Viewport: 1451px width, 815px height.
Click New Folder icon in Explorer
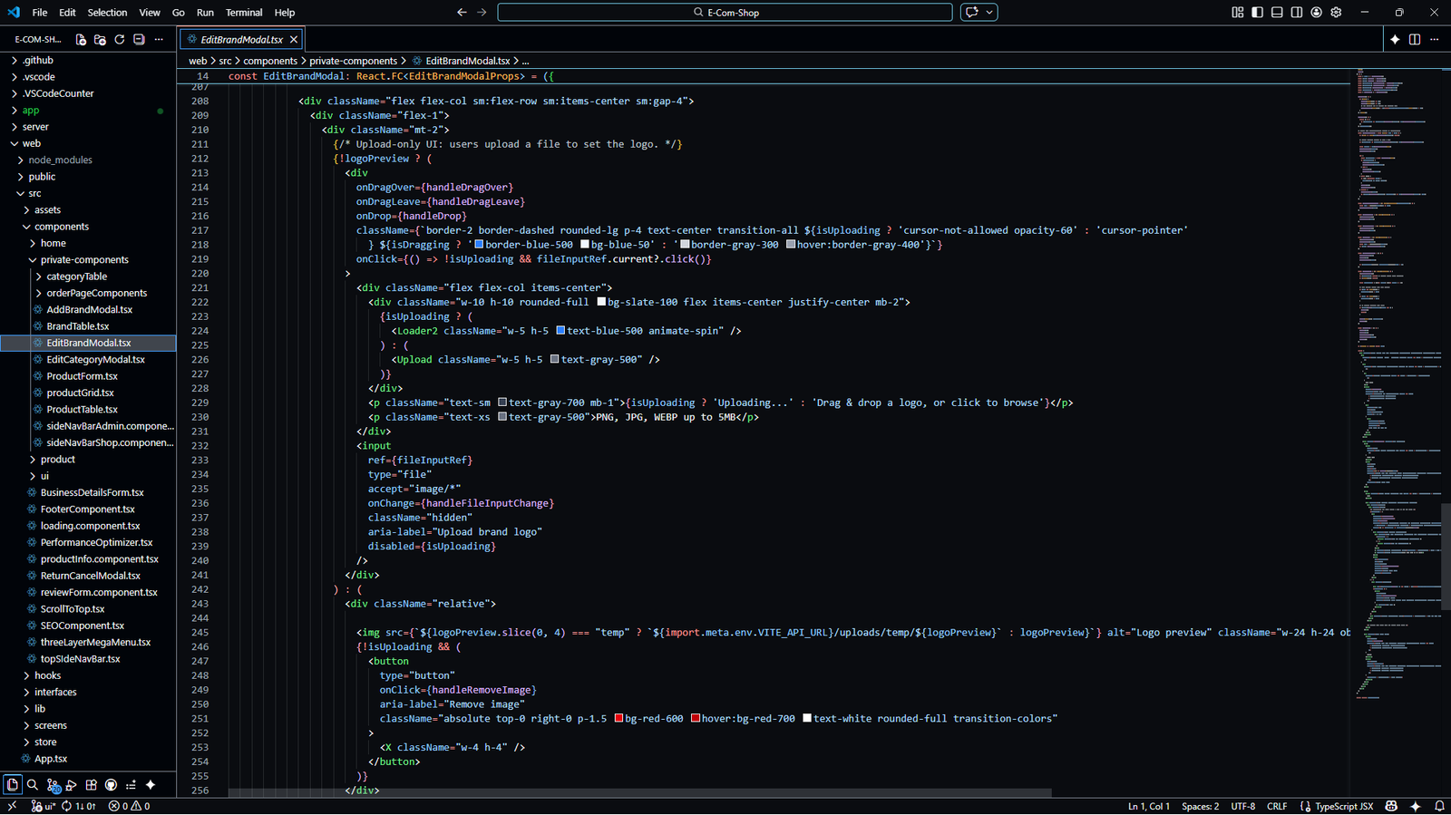(x=100, y=40)
